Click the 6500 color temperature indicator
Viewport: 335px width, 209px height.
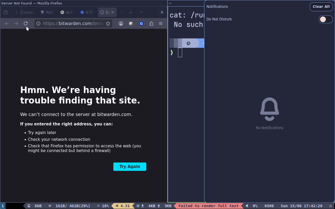[x=269, y=206]
